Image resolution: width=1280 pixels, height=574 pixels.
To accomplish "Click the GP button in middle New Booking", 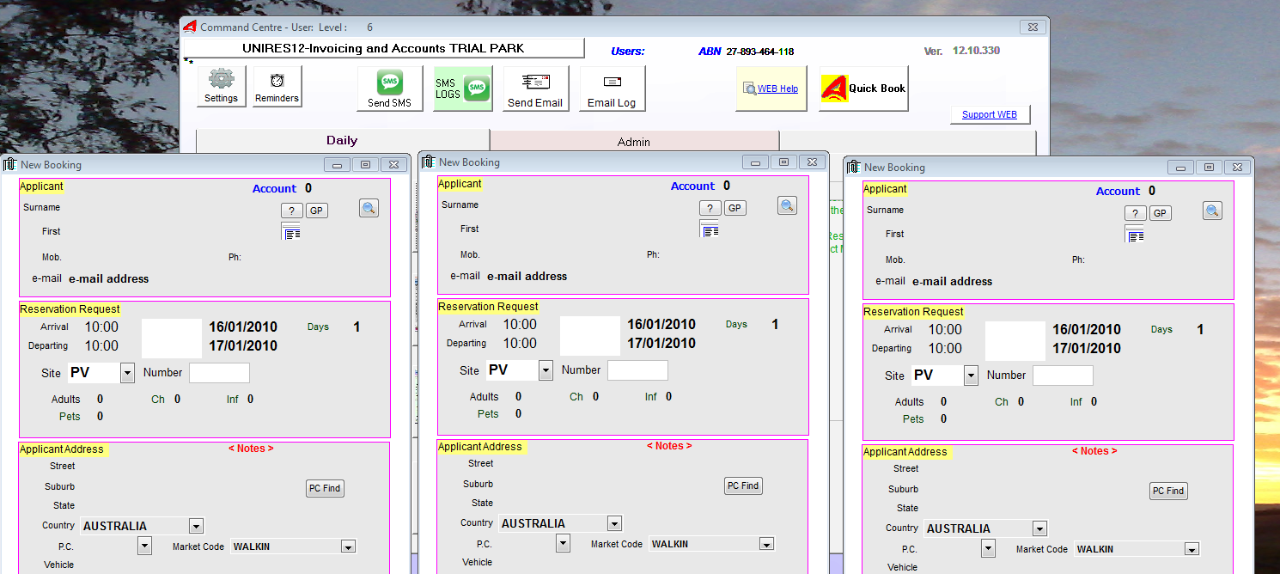I will (735, 208).
